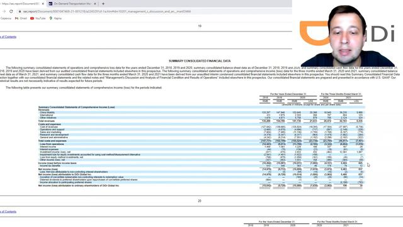The height and width of the screenshot is (227, 403).
Task: Click the forward navigation arrow
Action: [4, 11]
